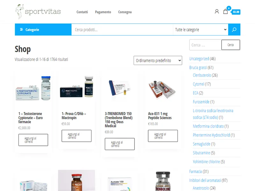Screen dimensions: 255x191
Task: View the 1-Testosterone Cypionate product image
Action: (x=33, y=88)
